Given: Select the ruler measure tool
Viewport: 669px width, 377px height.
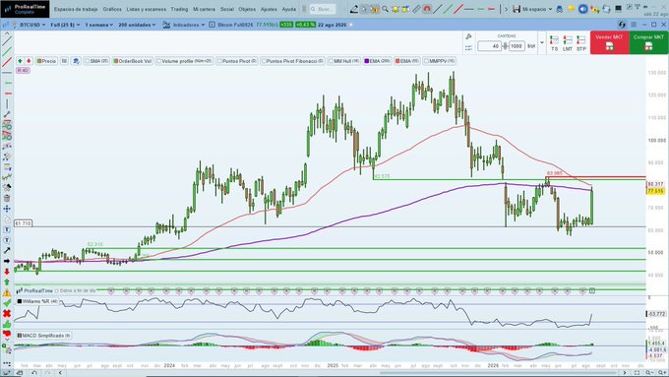Looking at the screenshot, I should 416,9.
